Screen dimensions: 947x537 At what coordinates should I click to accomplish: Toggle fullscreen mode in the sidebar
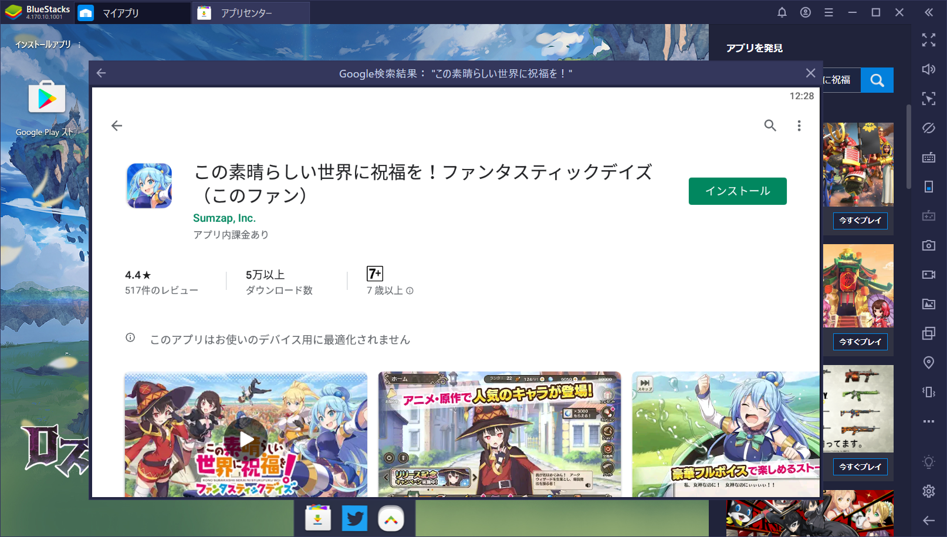click(x=929, y=40)
